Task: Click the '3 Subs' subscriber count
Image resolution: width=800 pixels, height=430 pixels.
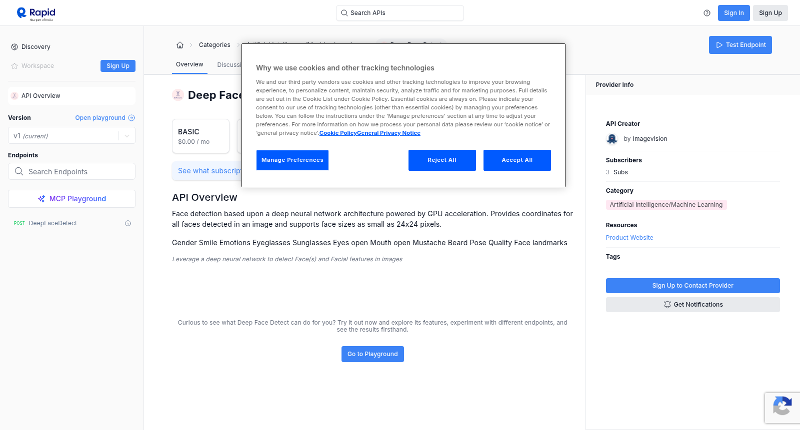Action: 617,172
